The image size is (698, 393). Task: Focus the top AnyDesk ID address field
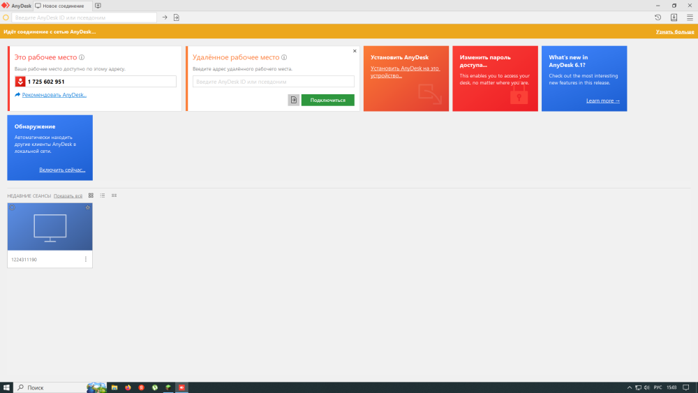tap(84, 17)
